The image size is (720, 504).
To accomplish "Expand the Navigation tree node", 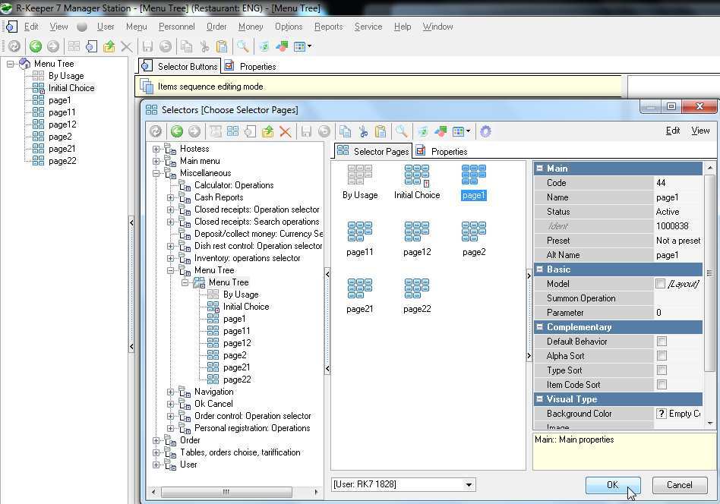I will pyautogui.click(x=170, y=392).
